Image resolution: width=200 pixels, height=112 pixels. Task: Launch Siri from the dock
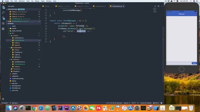coord(15,108)
